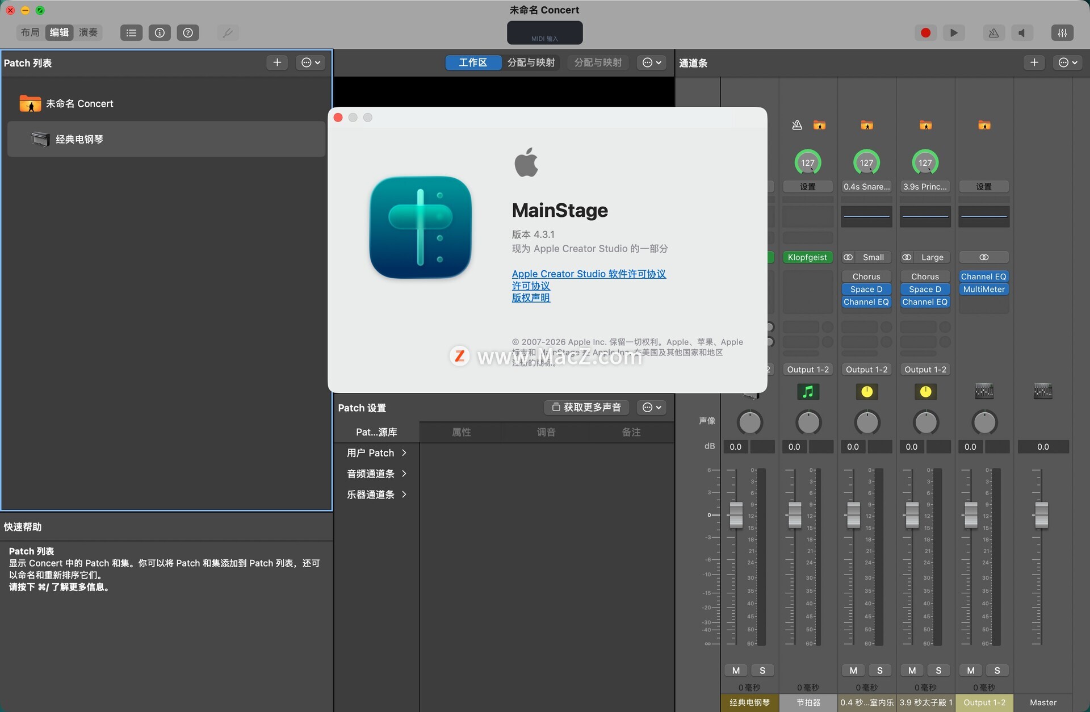Open the 版权声明 link
The width and height of the screenshot is (1090, 712).
pyautogui.click(x=531, y=298)
